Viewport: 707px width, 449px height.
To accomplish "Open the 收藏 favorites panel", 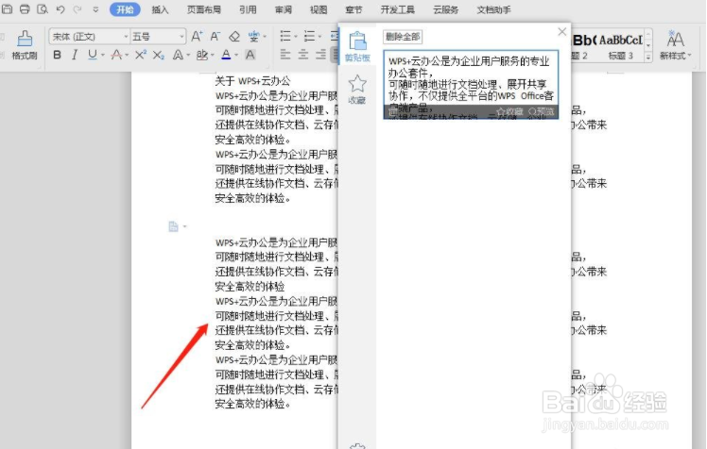I will coord(357,90).
